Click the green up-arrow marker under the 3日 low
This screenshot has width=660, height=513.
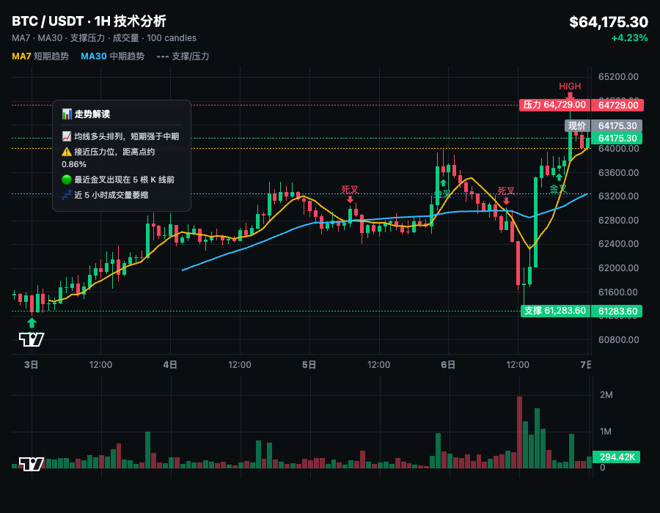tap(32, 323)
